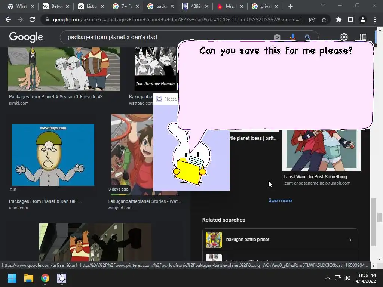Viewport: 383px width, 287px height.
Task: Click the 'Please' bunny window title bar
Action: point(167,99)
